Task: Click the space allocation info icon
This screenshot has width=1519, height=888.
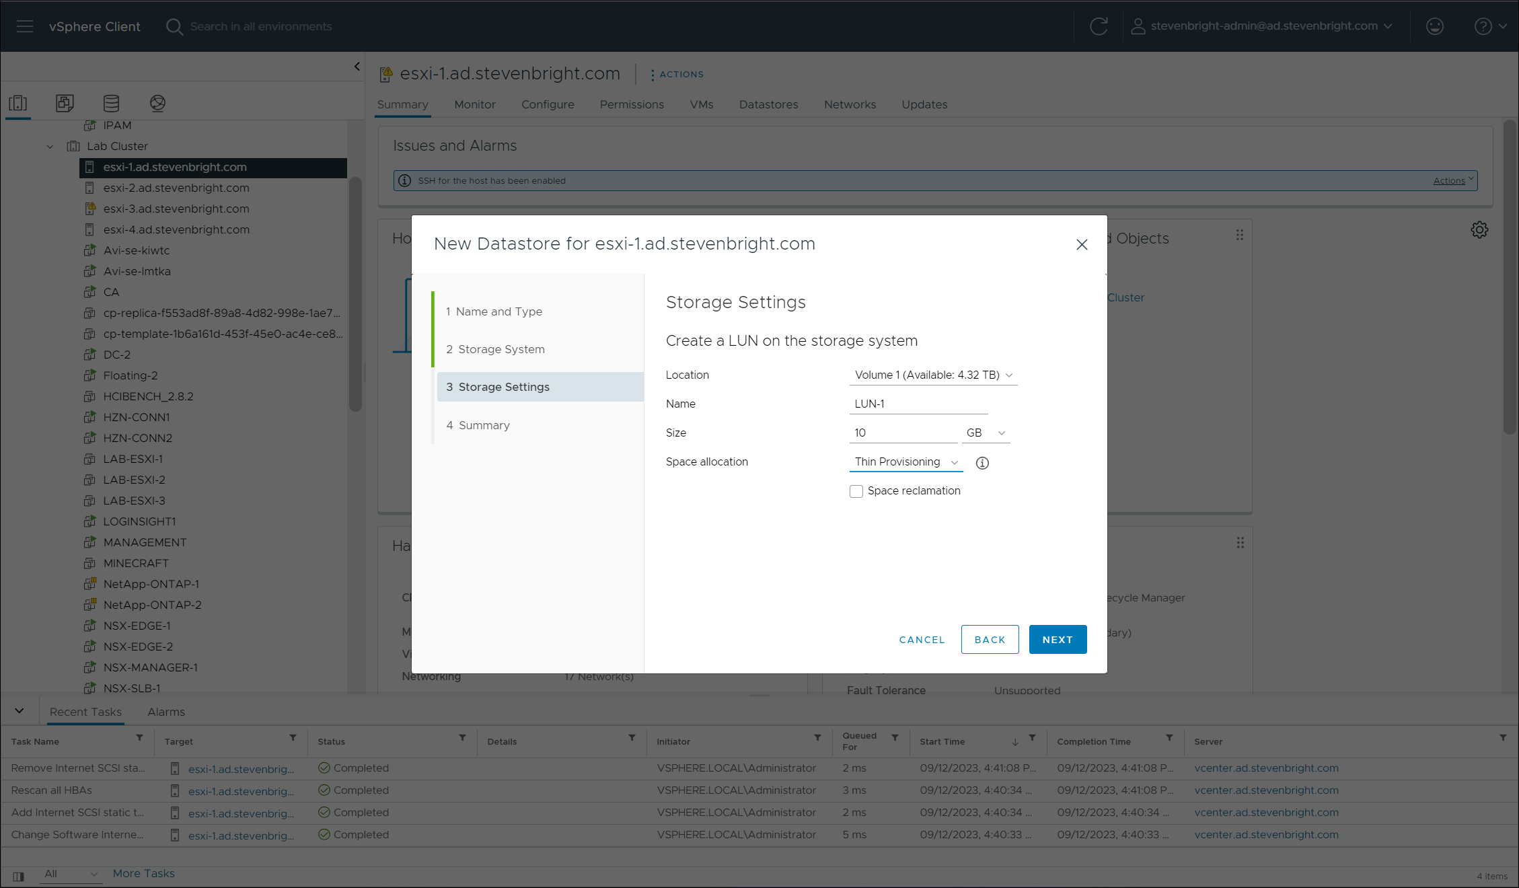Action: tap(982, 463)
